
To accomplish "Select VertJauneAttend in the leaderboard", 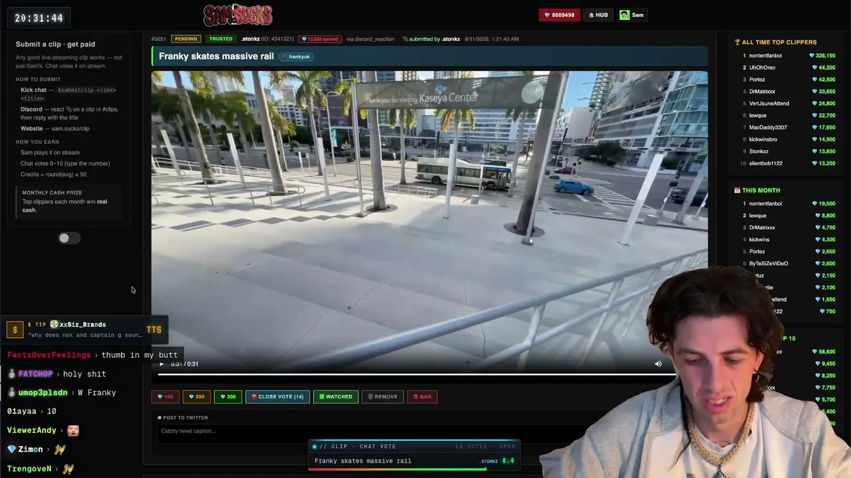I will tap(769, 104).
